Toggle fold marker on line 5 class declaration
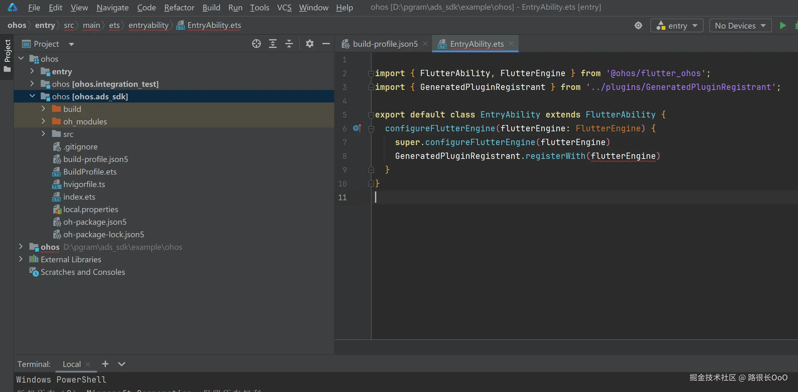The width and height of the screenshot is (798, 392). [x=371, y=115]
